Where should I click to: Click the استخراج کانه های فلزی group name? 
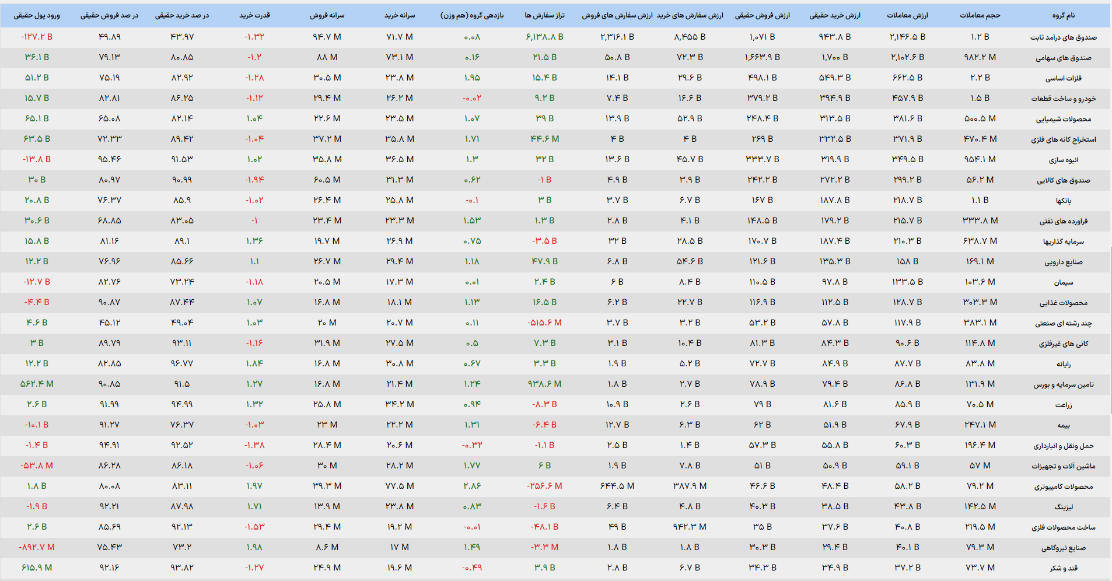tap(1063, 139)
